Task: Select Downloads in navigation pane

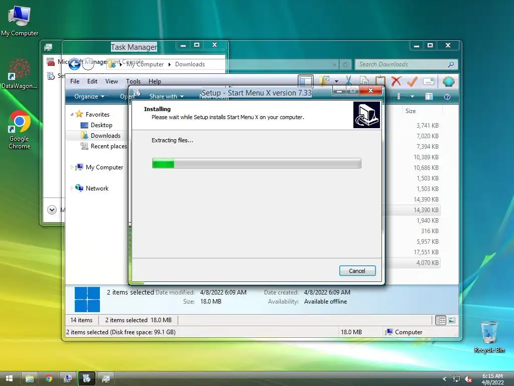Action: point(105,136)
